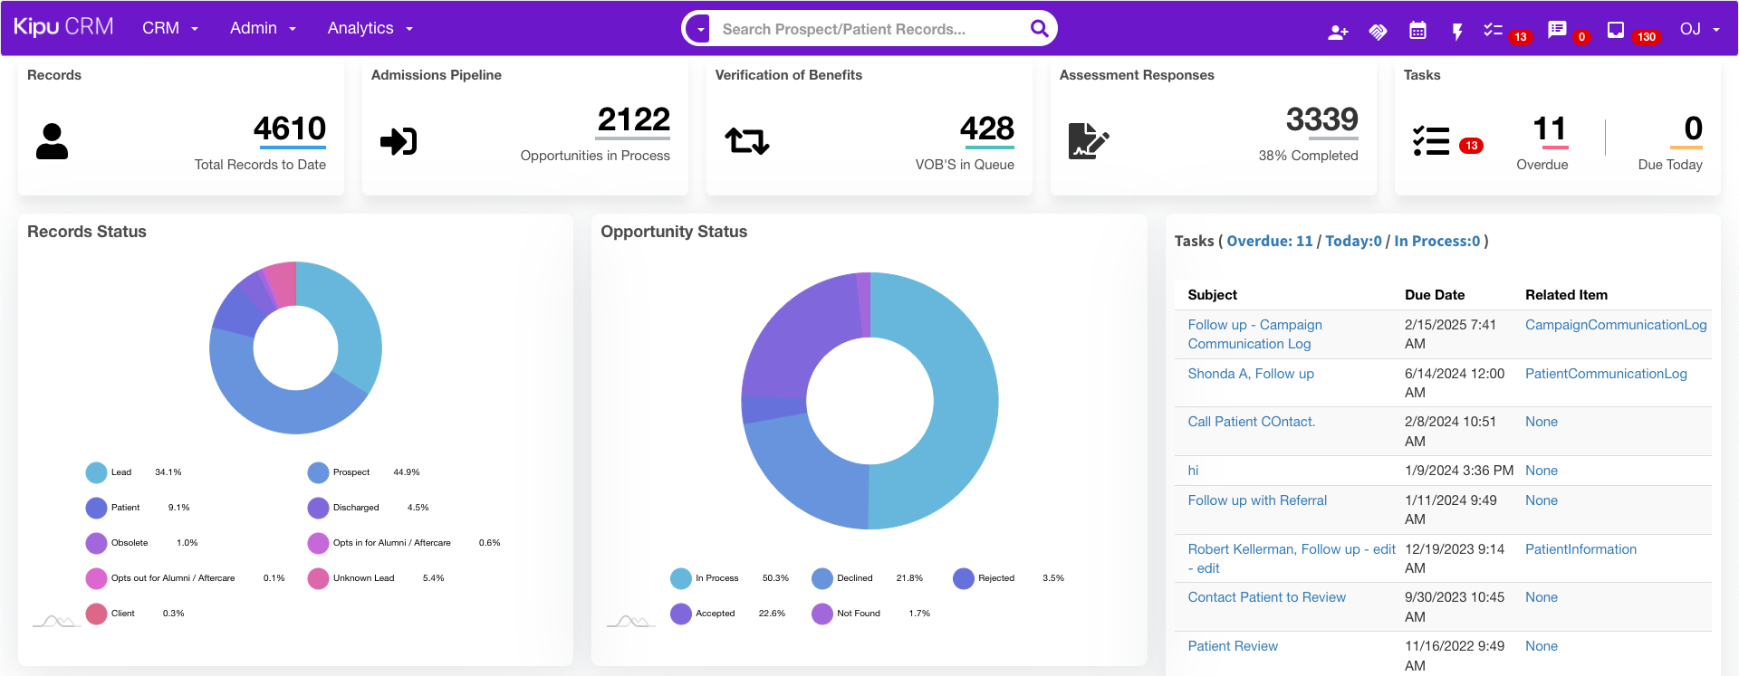Click the add new person icon
This screenshot has height=676, width=1739.
pyautogui.click(x=1338, y=33)
